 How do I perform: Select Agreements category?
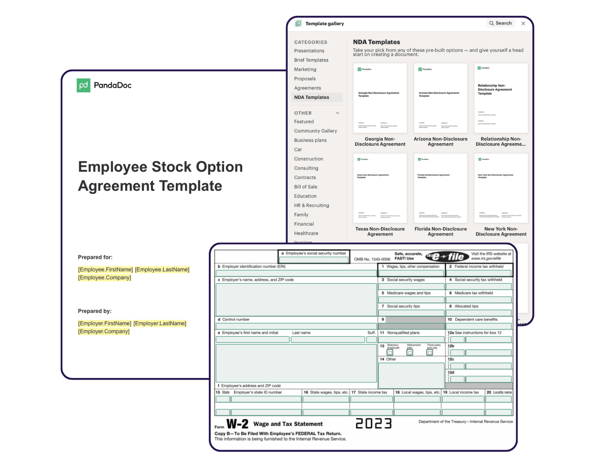click(307, 88)
